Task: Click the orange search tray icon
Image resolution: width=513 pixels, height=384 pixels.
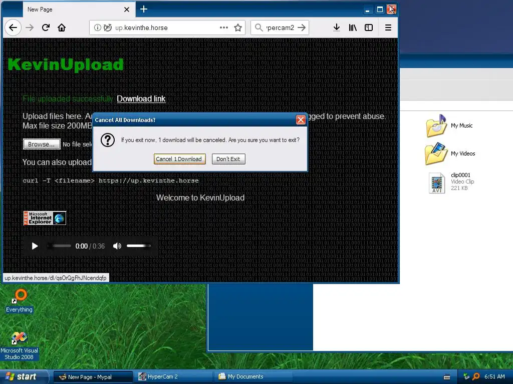Action: (476, 377)
